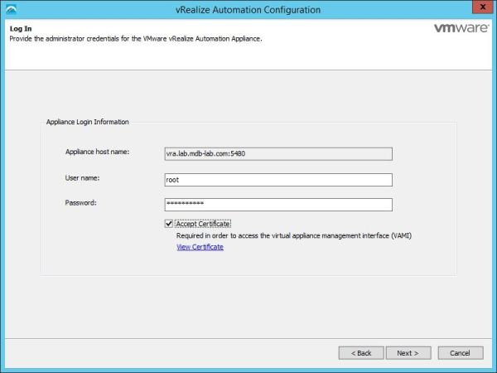497x373 pixels.
Task: Click into the Password input field
Action: 277,205
